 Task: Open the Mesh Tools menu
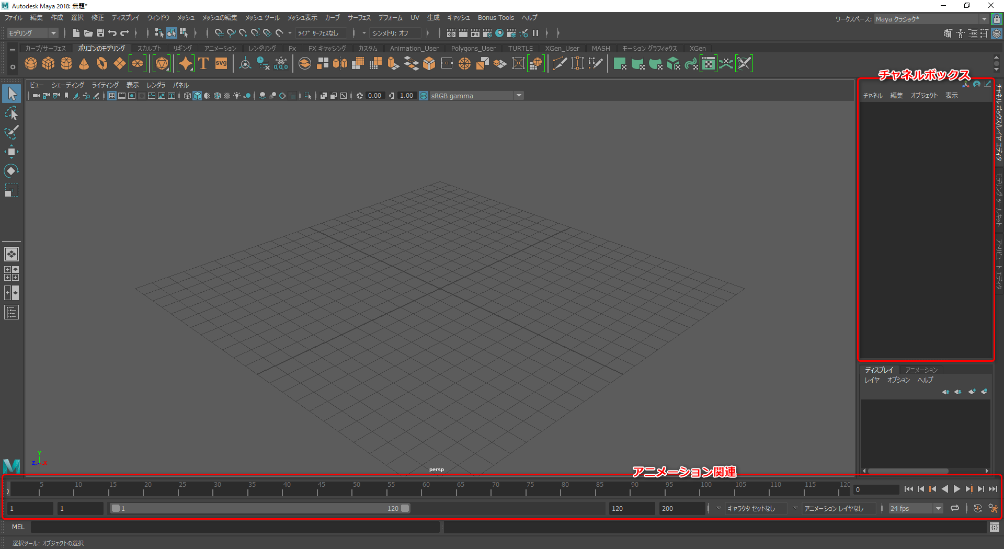point(263,18)
